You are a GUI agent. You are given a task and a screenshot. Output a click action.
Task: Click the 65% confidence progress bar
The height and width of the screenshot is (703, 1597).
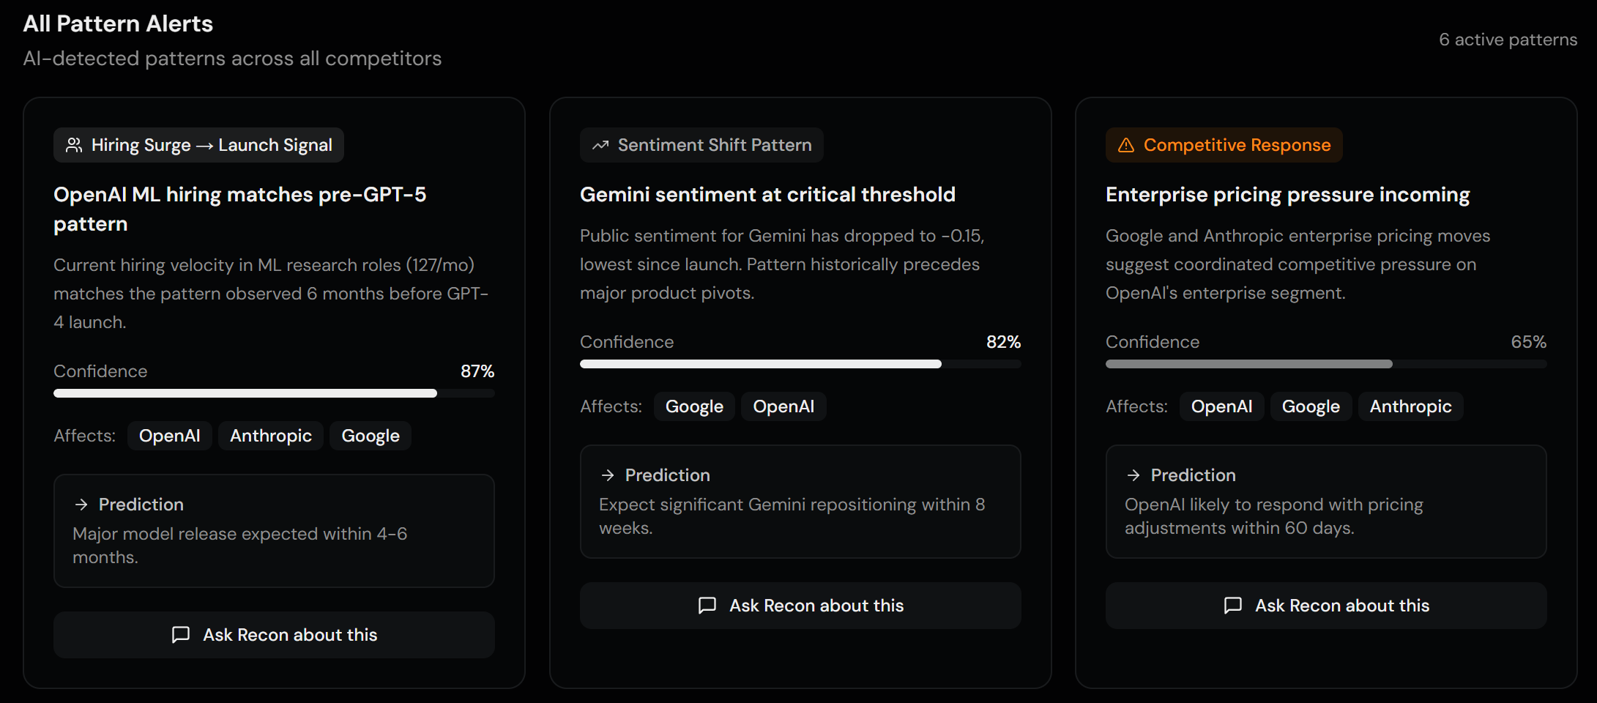tap(1325, 364)
